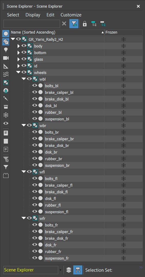145x277 pixels.
Task: Toggle visibility of suspension_fr
Action: coord(35,258)
